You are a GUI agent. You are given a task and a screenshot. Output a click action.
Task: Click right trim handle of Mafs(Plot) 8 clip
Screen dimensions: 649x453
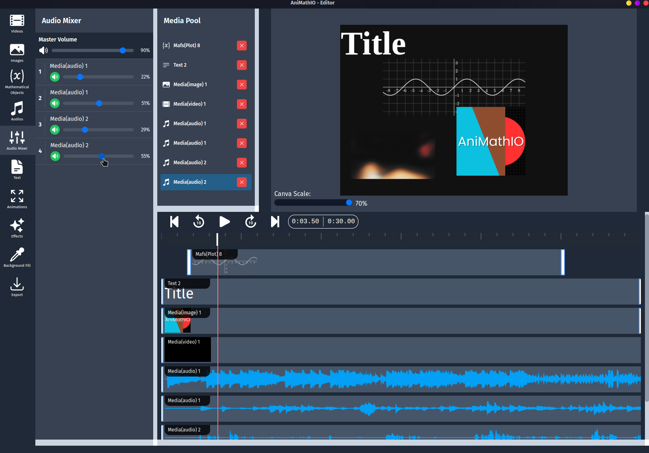pyautogui.click(x=563, y=262)
